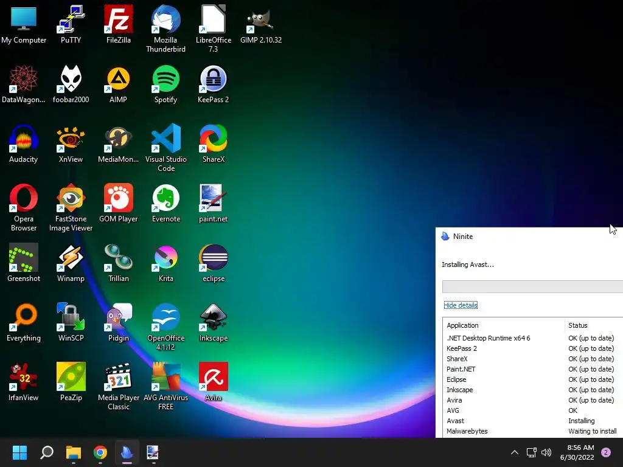Click the GOM Player desktop icon
Screen dimensions: 623x467
click(x=119, y=203)
